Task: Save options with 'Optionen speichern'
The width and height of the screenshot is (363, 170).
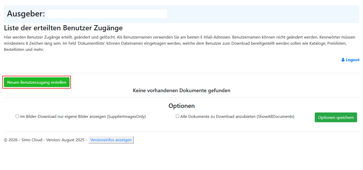Action: click(336, 117)
